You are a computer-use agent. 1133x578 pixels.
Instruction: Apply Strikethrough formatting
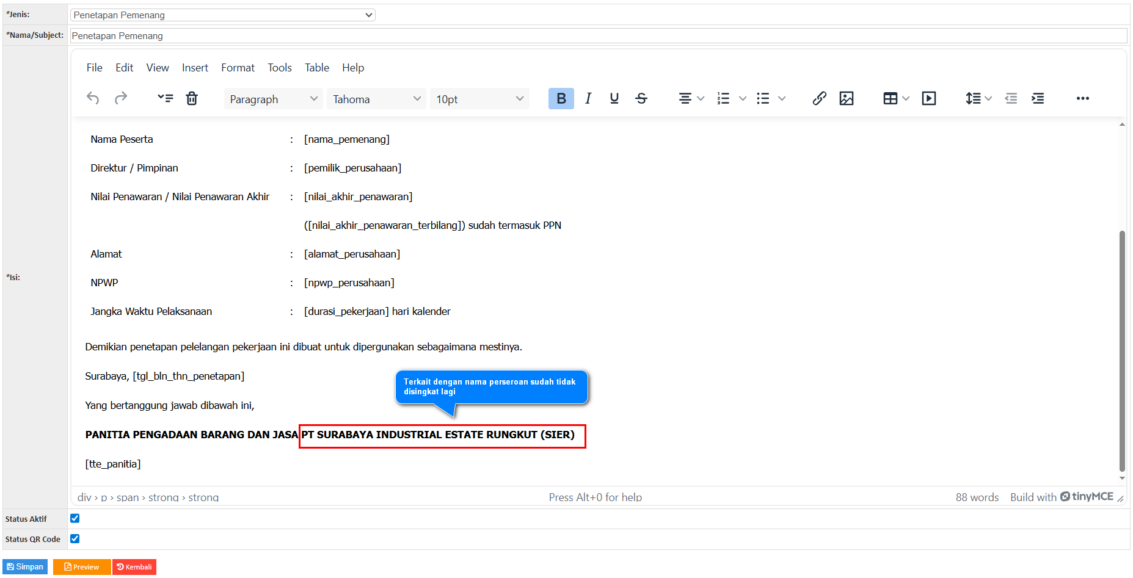coord(641,98)
